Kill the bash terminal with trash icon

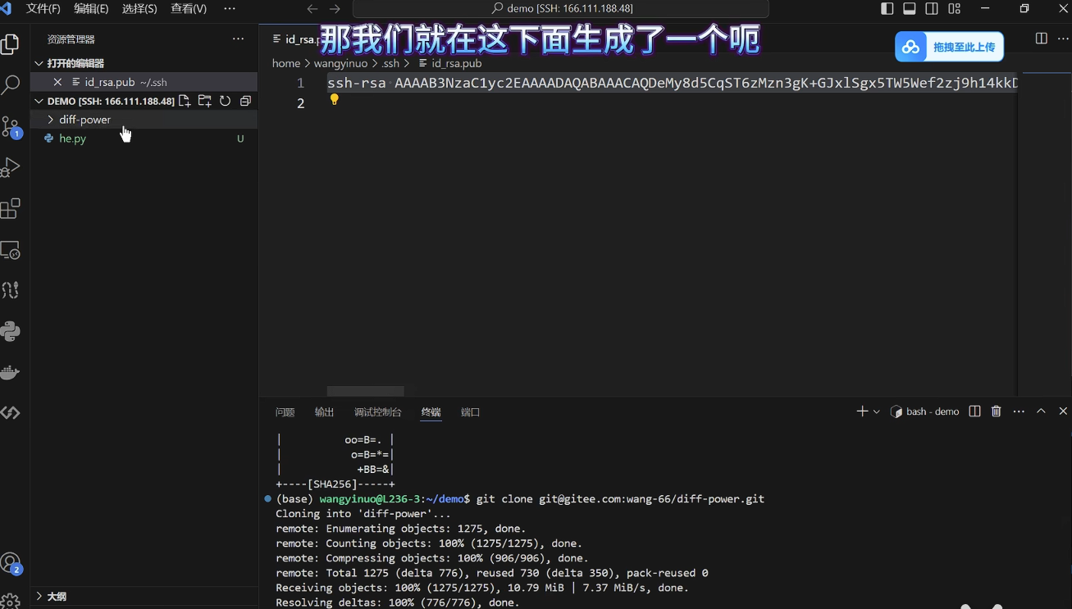[997, 411]
